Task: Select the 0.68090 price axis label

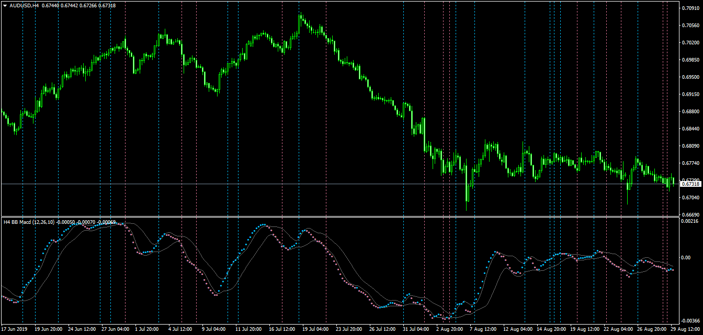Action: (691, 146)
